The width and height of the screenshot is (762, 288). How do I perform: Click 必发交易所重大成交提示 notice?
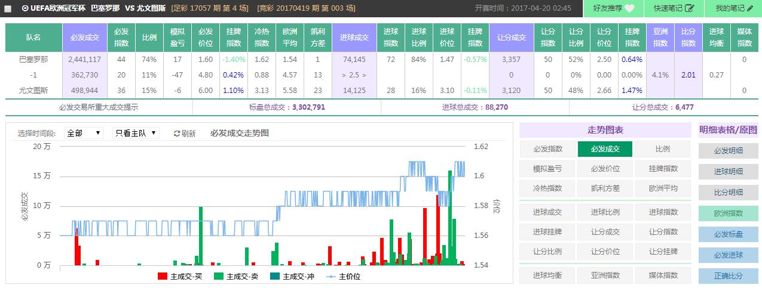tap(99, 107)
